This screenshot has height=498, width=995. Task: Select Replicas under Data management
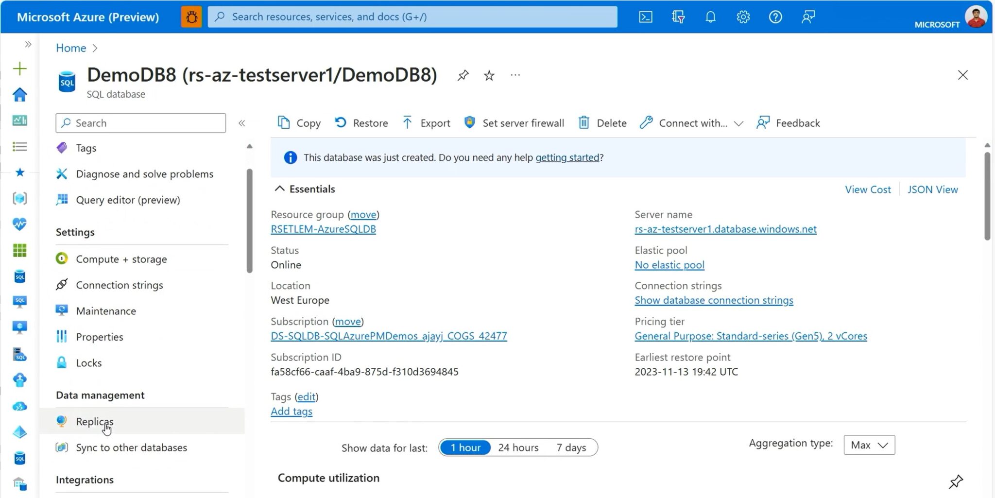point(95,421)
